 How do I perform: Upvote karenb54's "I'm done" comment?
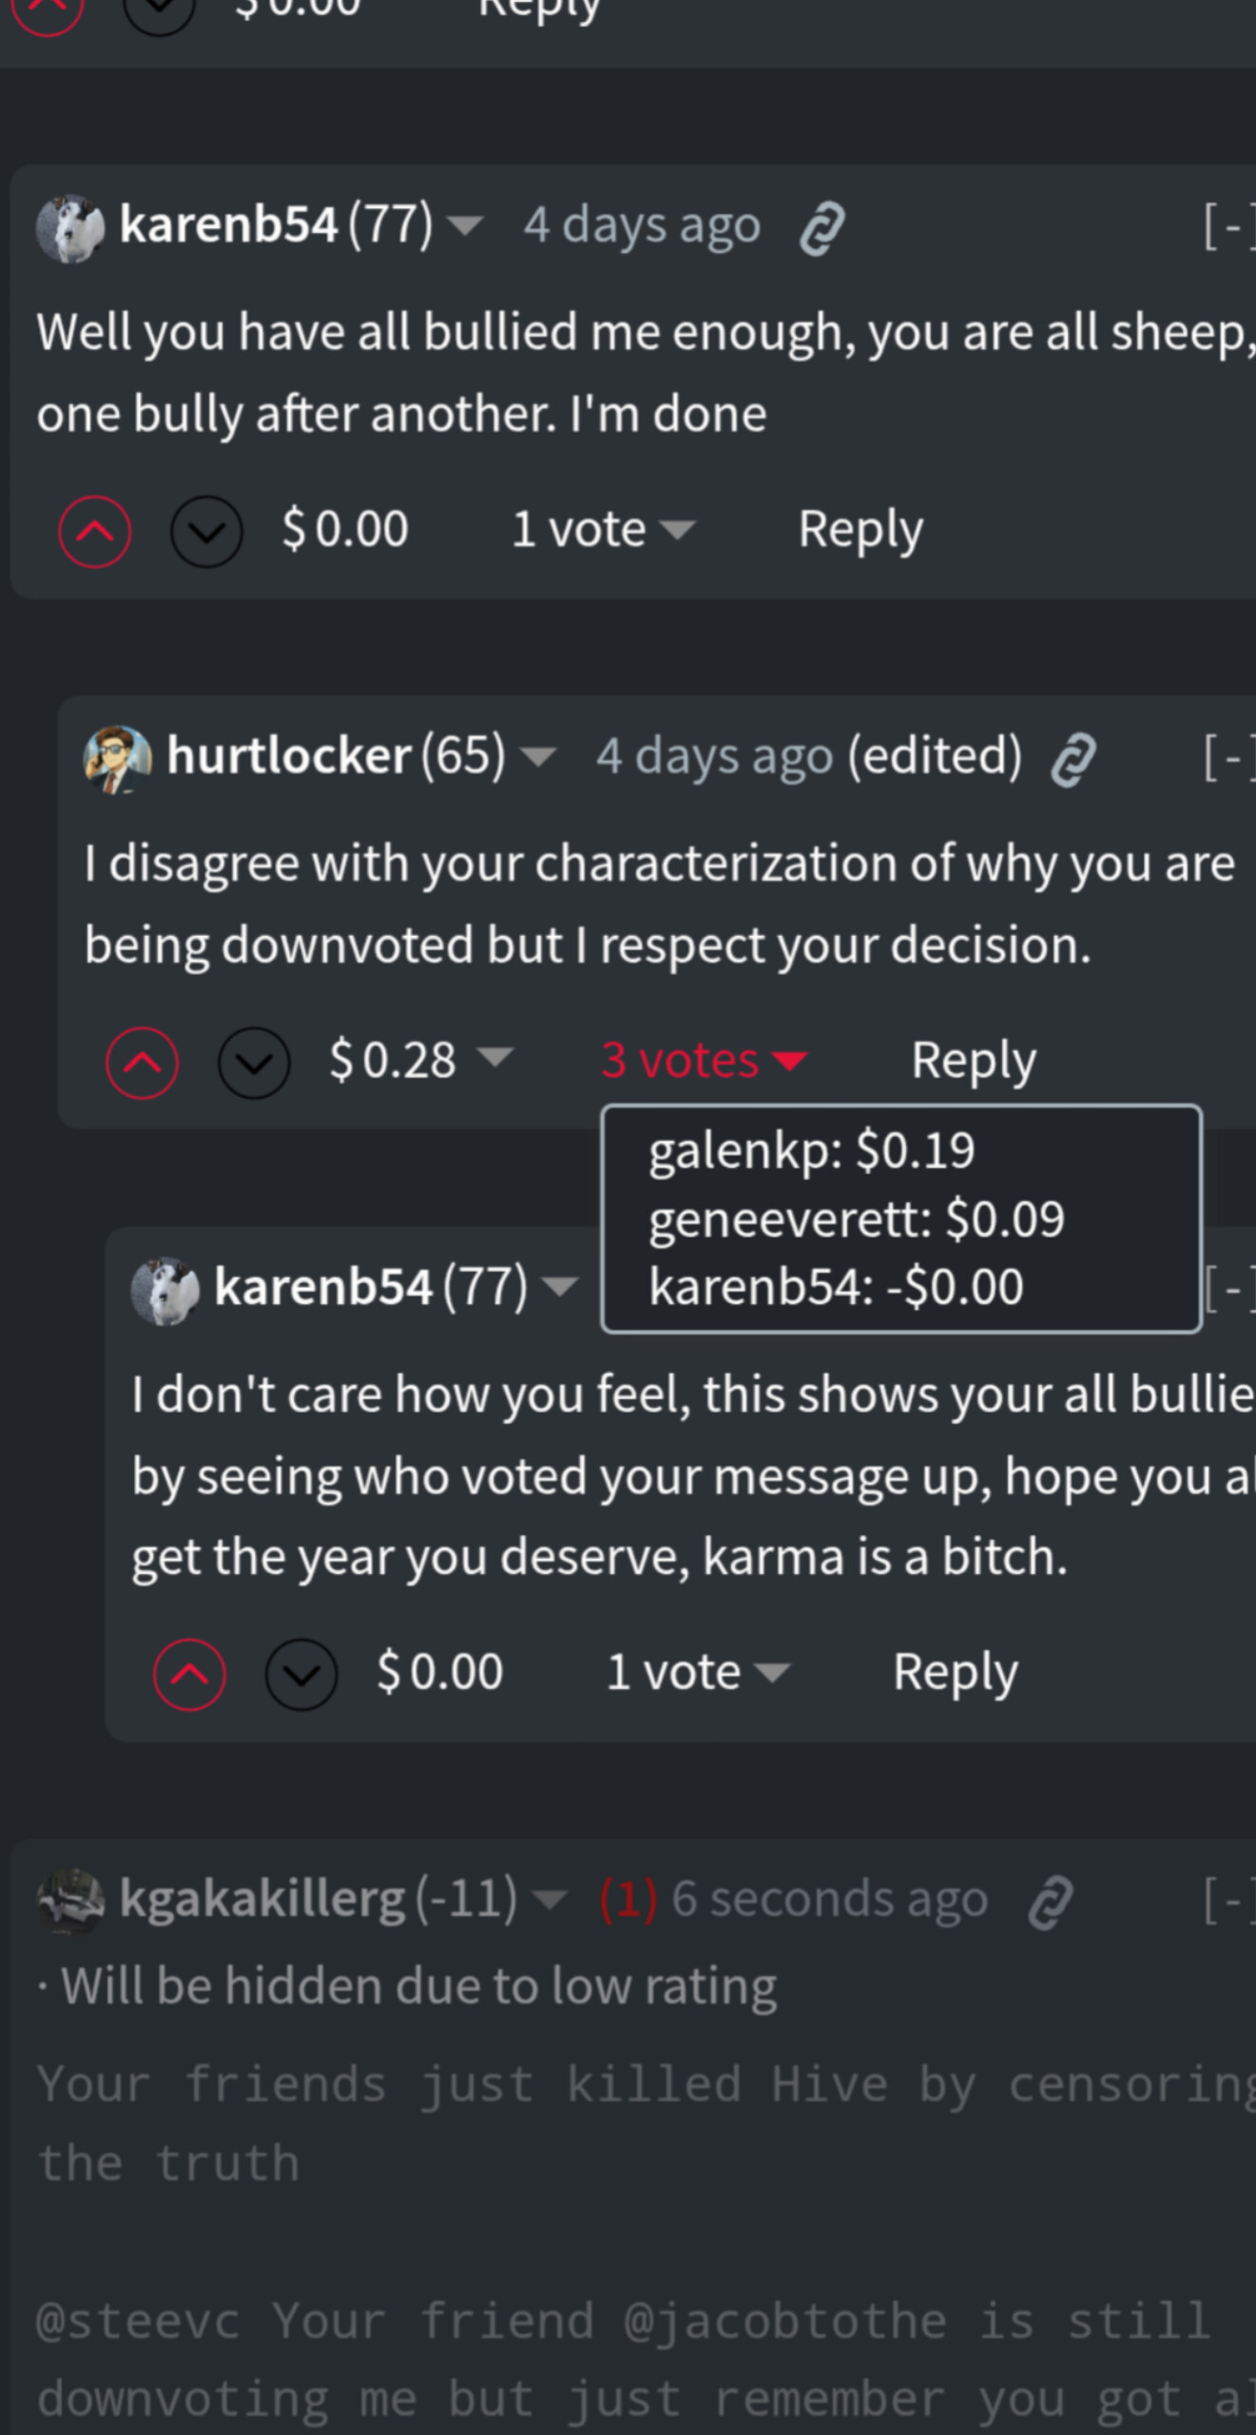[x=94, y=532]
